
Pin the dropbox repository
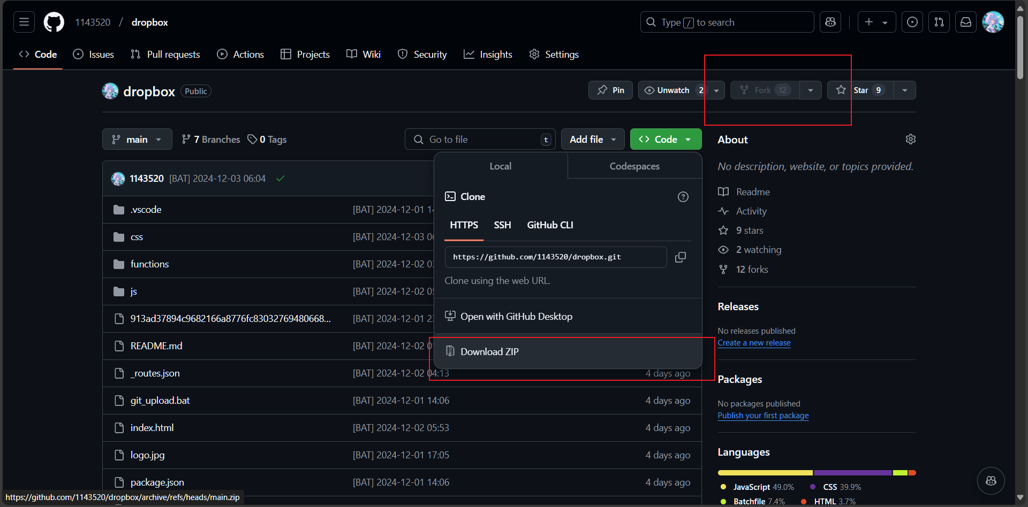[610, 90]
